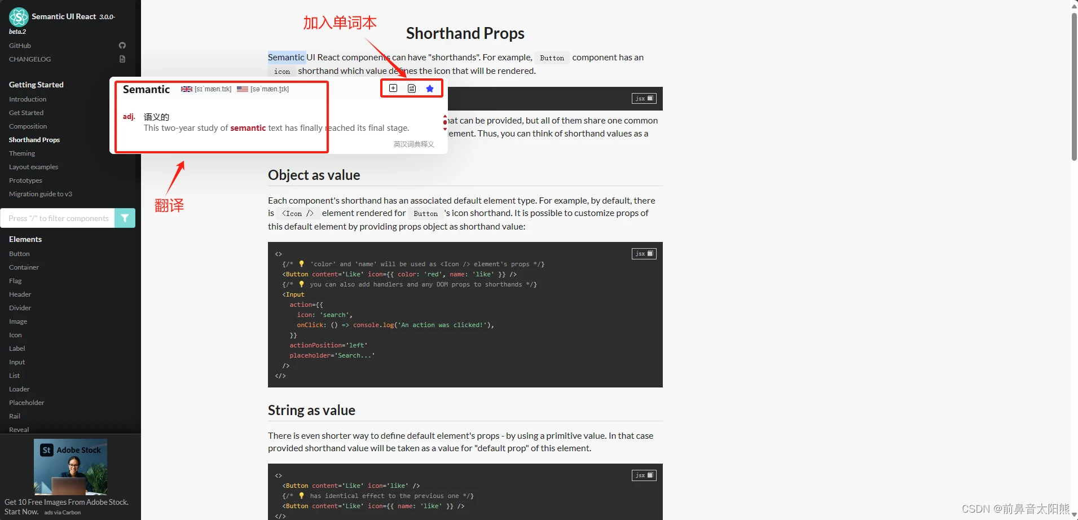Focus the filter components search field
1078x520 pixels.
coord(58,218)
